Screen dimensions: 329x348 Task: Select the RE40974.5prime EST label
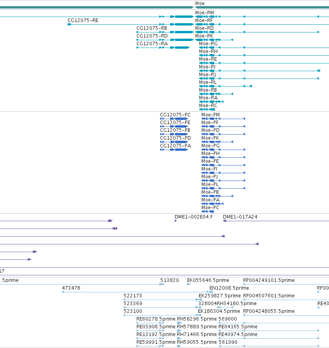click(238, 335)
